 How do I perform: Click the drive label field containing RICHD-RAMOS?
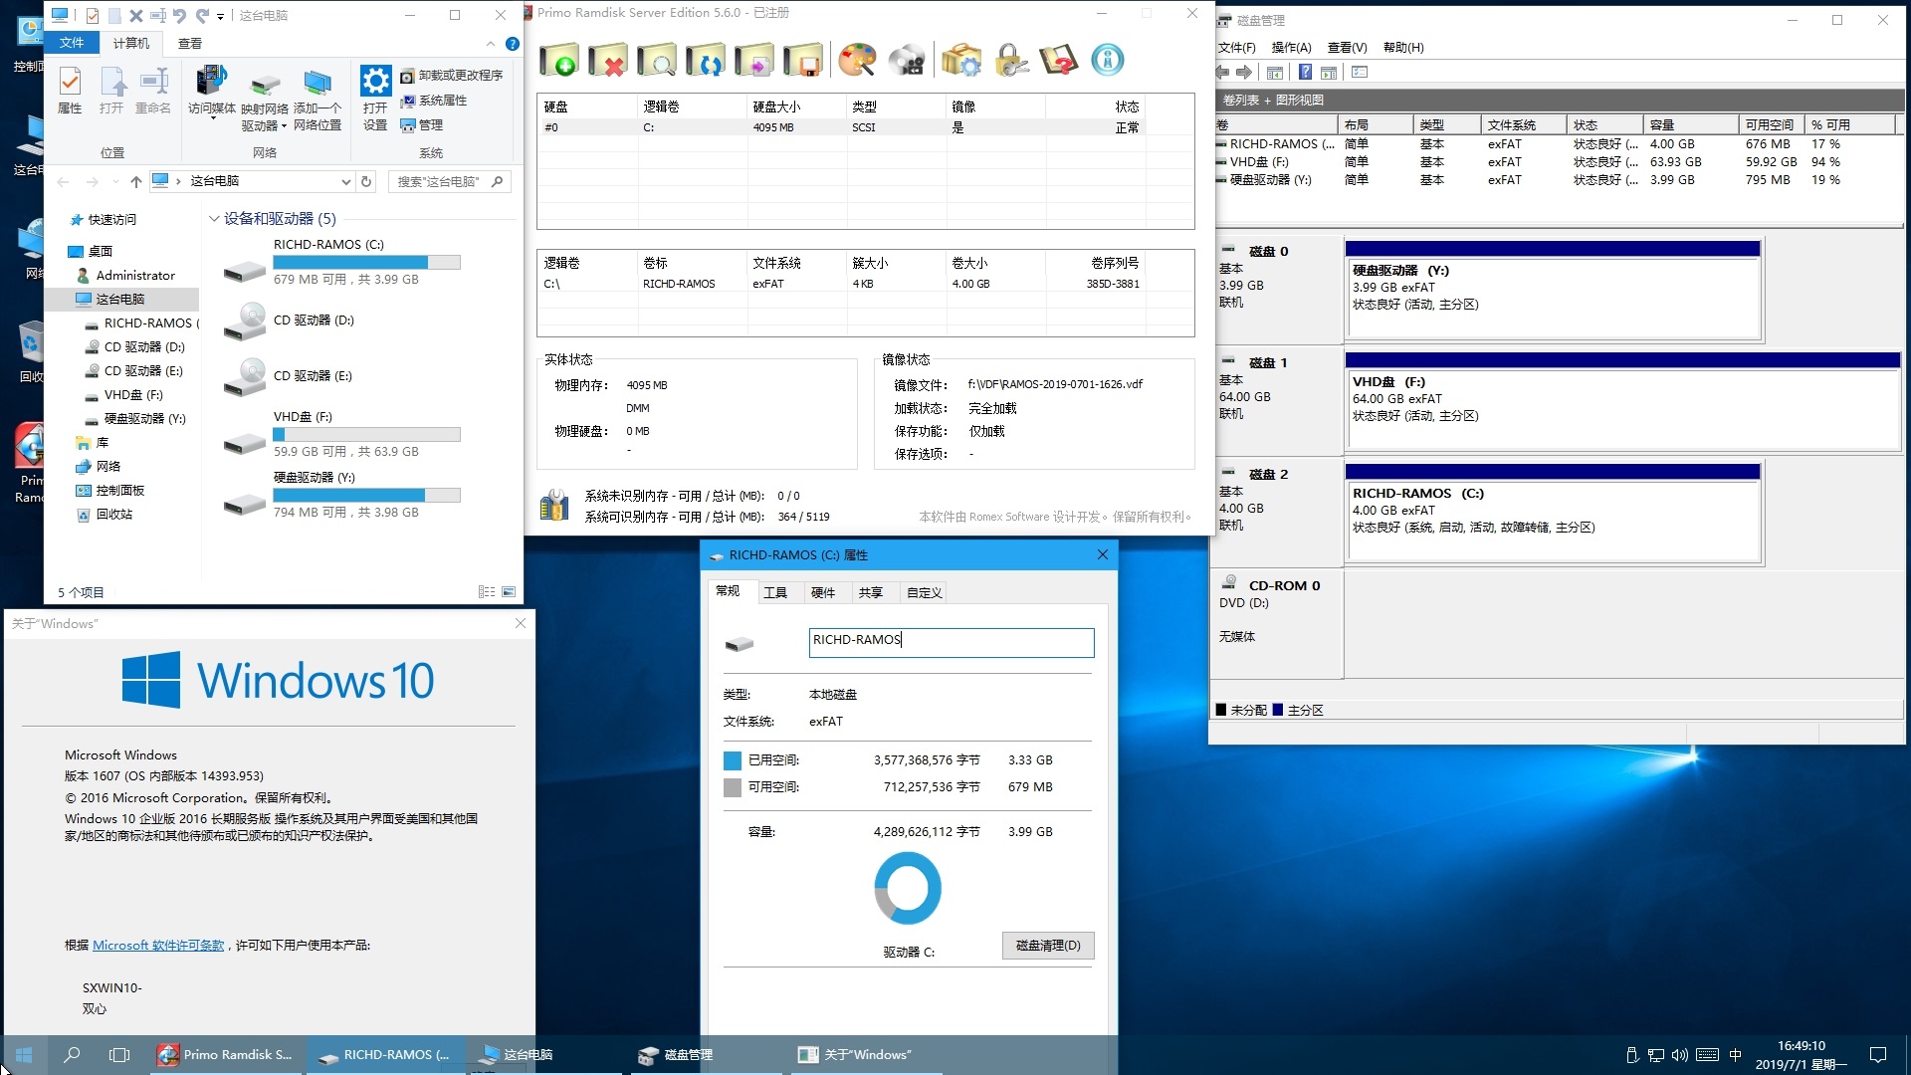tap(952, 642)
